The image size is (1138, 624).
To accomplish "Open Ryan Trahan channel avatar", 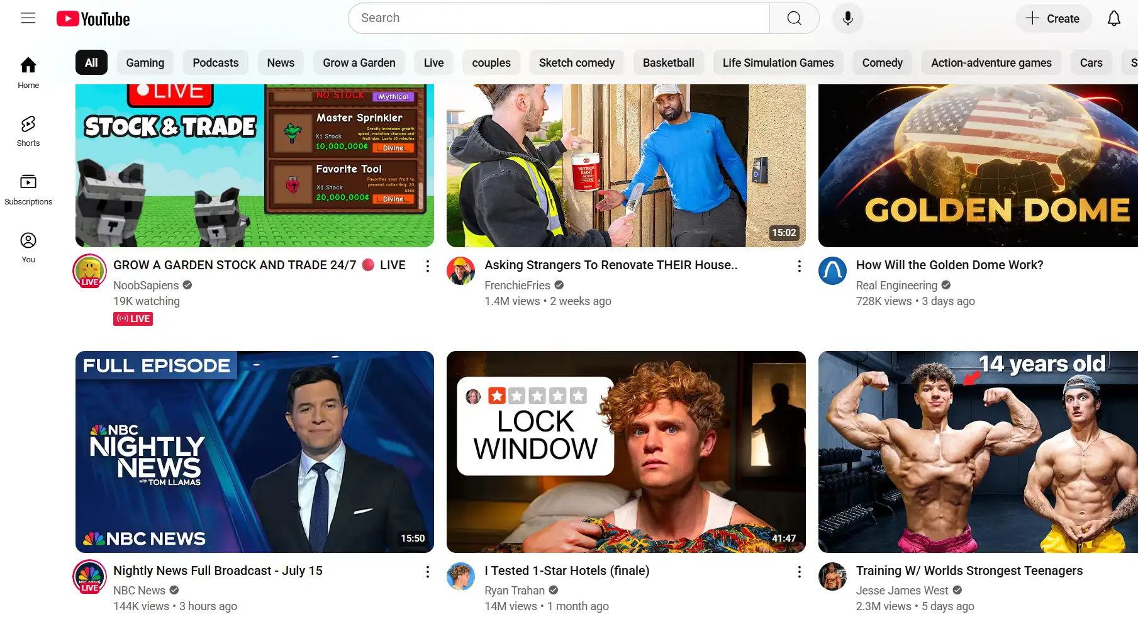I will tap(461, 576).
